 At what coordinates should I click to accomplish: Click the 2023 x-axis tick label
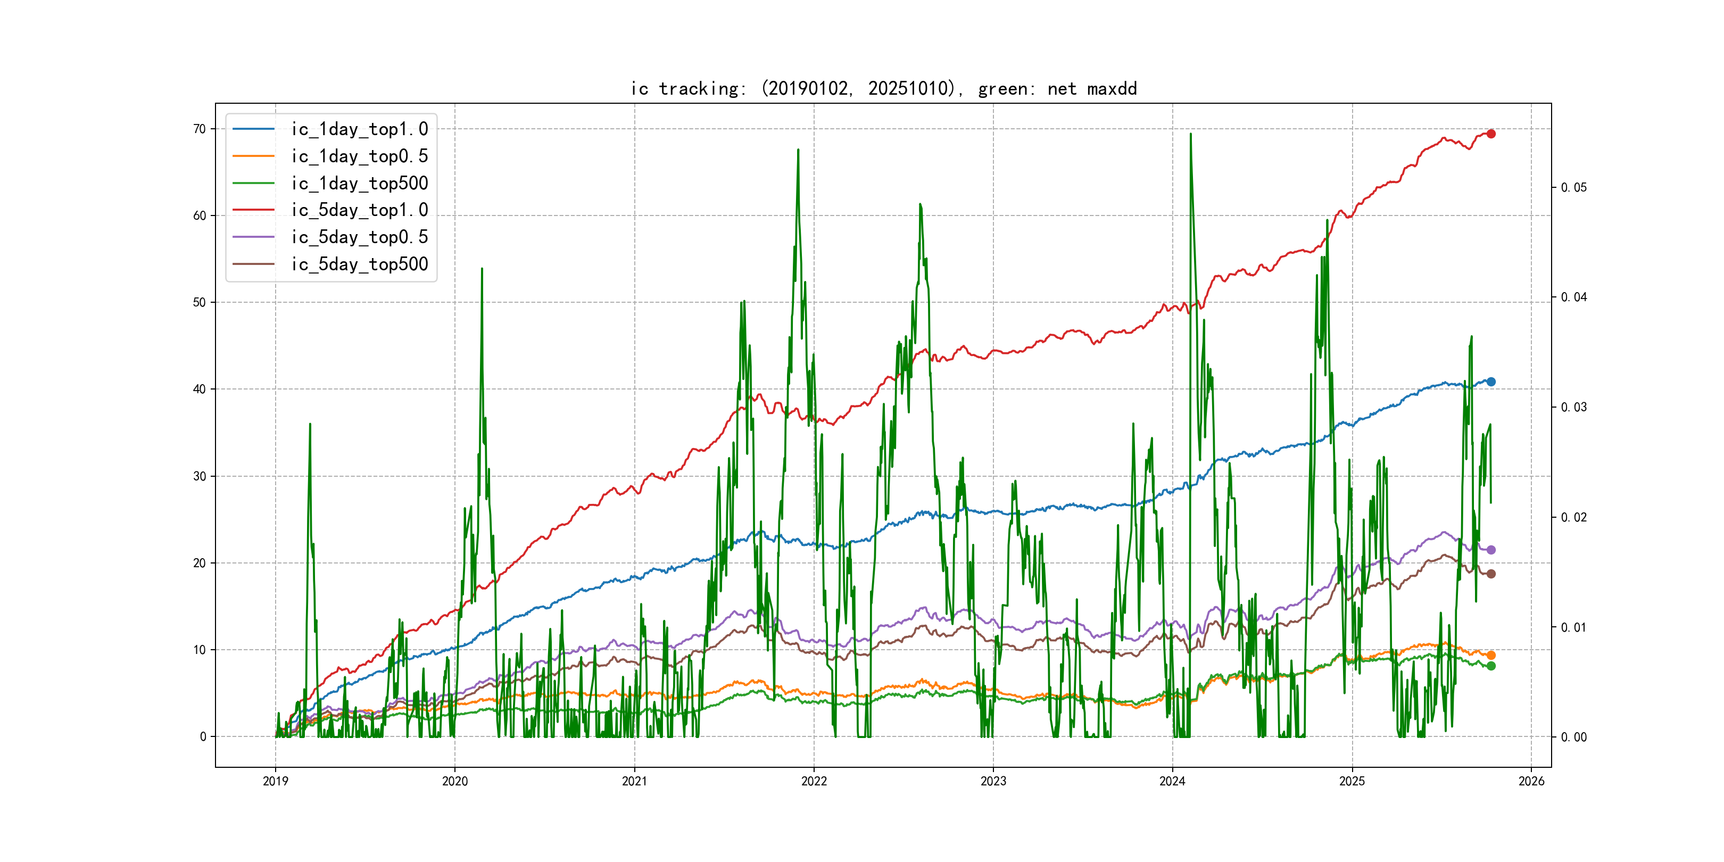click(993, 781)
